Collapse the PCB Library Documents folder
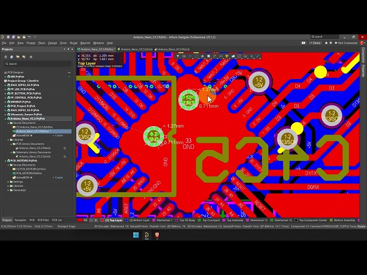The width and height of the screenshot is (367, 275). (11, 144)
